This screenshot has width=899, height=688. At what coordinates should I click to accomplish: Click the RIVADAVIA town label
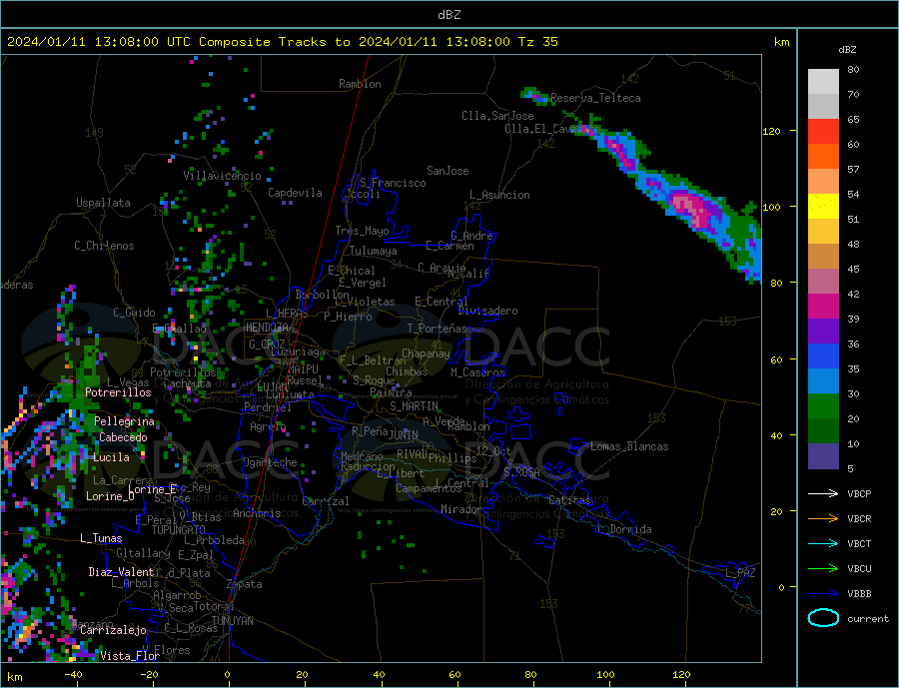(x=413, y=454)
